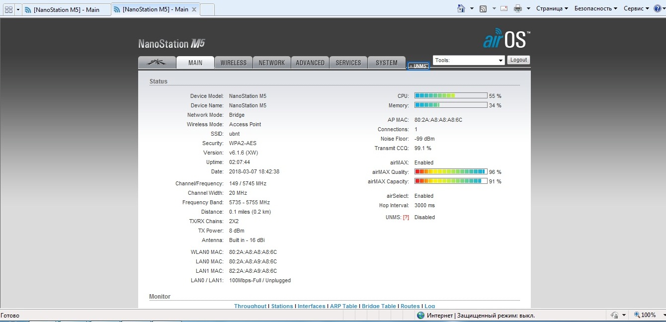
Task: Go to the browser home page icon
Action: click(x=461, y=8)
